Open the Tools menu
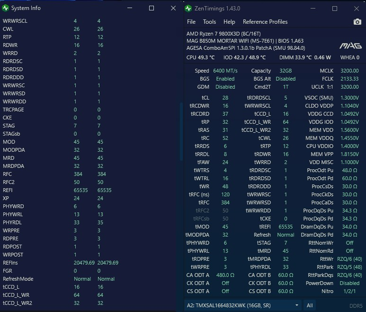 click(209, 22)
